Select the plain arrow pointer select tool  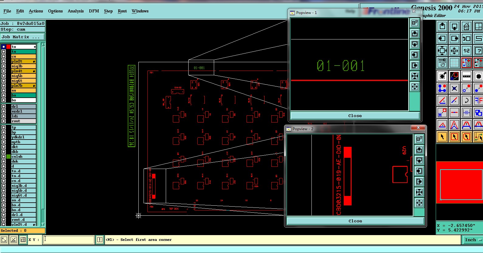442,137
